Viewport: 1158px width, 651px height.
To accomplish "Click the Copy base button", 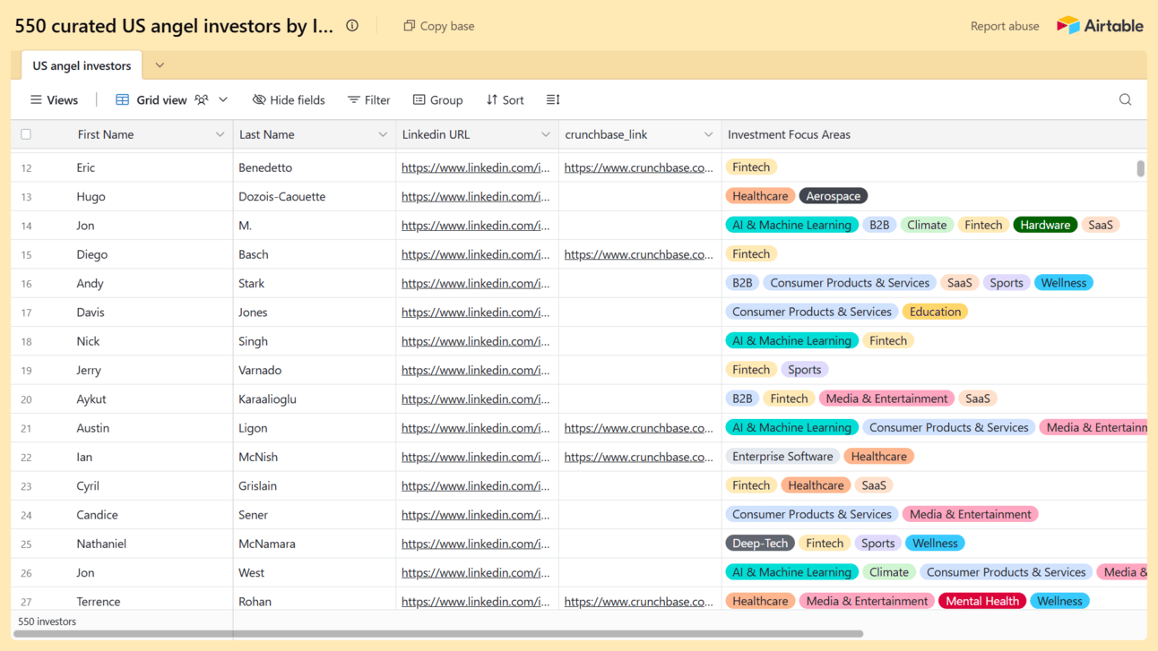I will point(439,26).
